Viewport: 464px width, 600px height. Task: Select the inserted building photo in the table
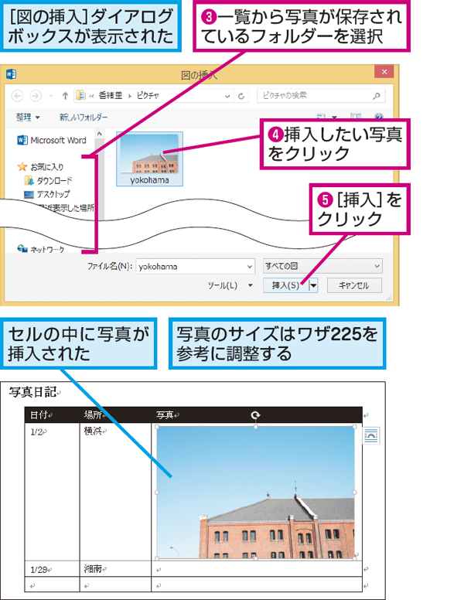(x=256, y=493)
